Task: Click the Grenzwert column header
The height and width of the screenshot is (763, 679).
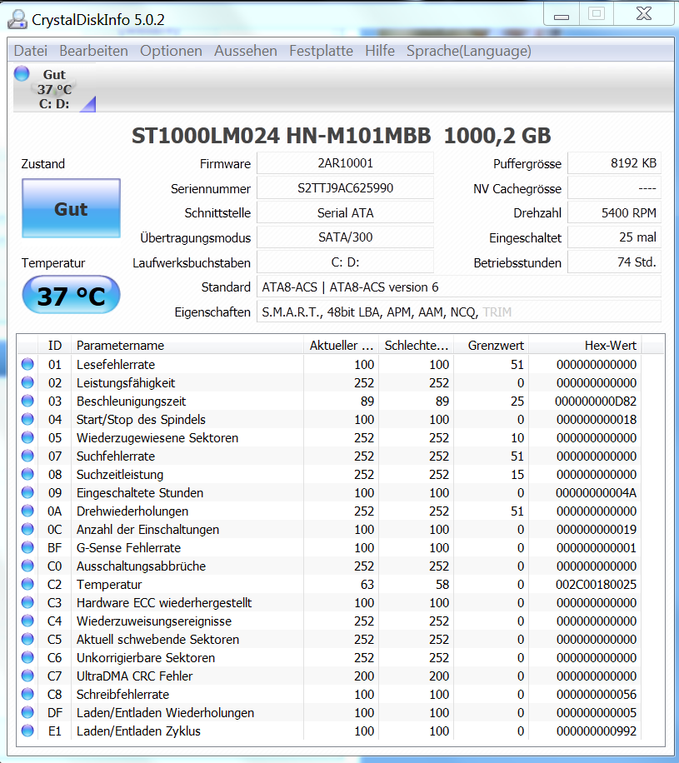Action: coord(491,346)
